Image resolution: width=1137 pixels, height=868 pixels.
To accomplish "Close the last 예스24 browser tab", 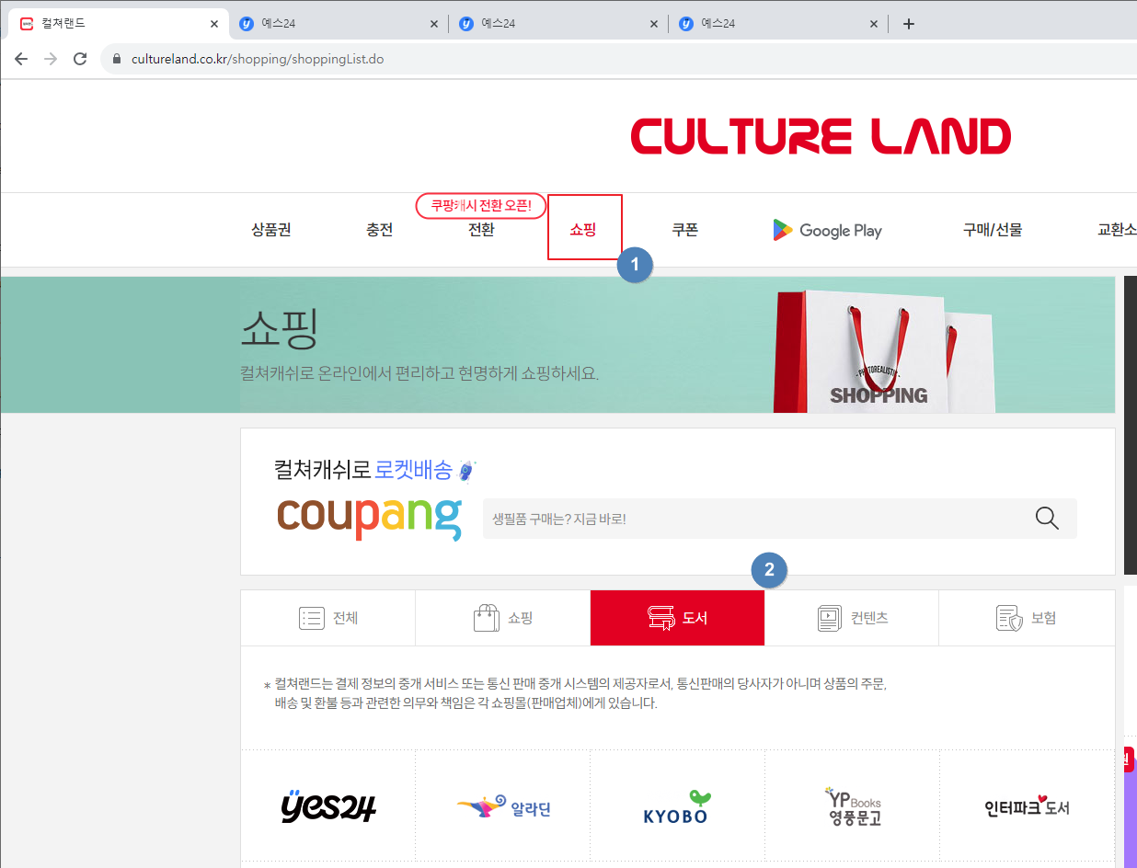I will (x=874, y=24).
